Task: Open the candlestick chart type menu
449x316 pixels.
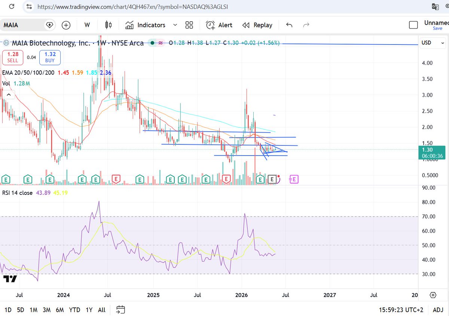Action: click(109, 25)
